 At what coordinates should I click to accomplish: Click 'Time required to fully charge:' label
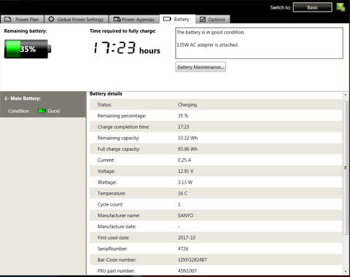click(x=123, y=31)
